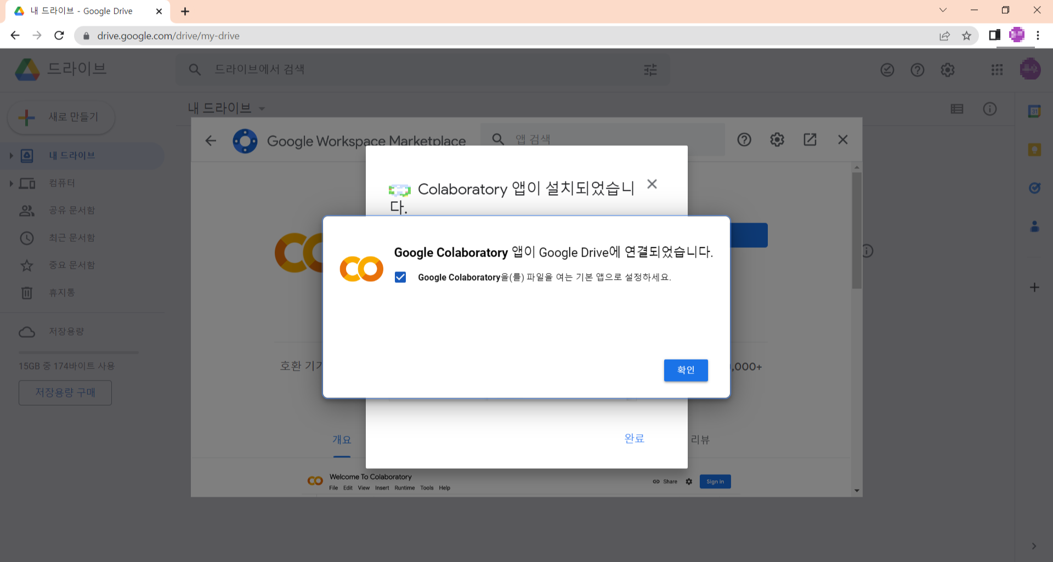Click the address bar URL drive.google.com
The width and height of the screenshot is (1053, 562).
pyautogui.click(x=168, y=36)
